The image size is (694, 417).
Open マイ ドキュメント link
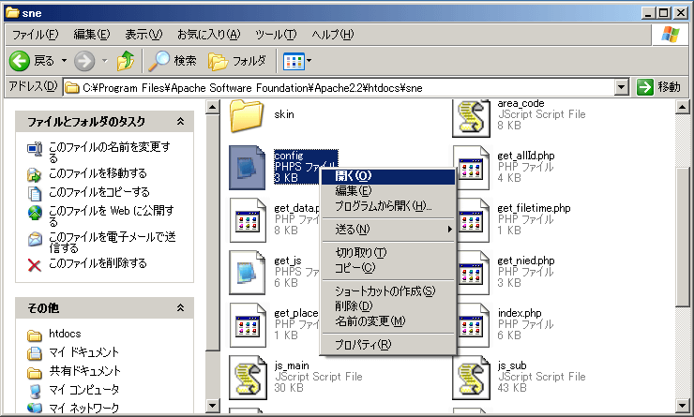[x=83, y=352]
